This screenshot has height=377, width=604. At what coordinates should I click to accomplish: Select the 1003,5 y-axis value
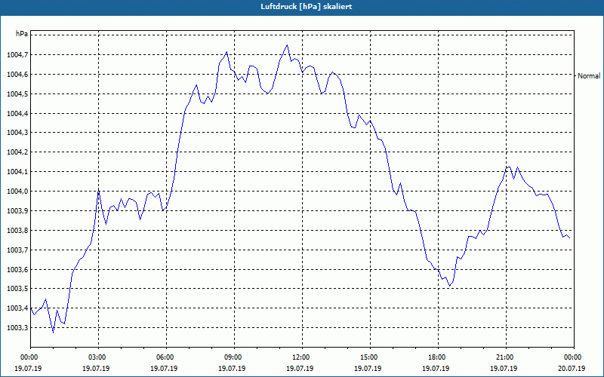coord(17,289)
